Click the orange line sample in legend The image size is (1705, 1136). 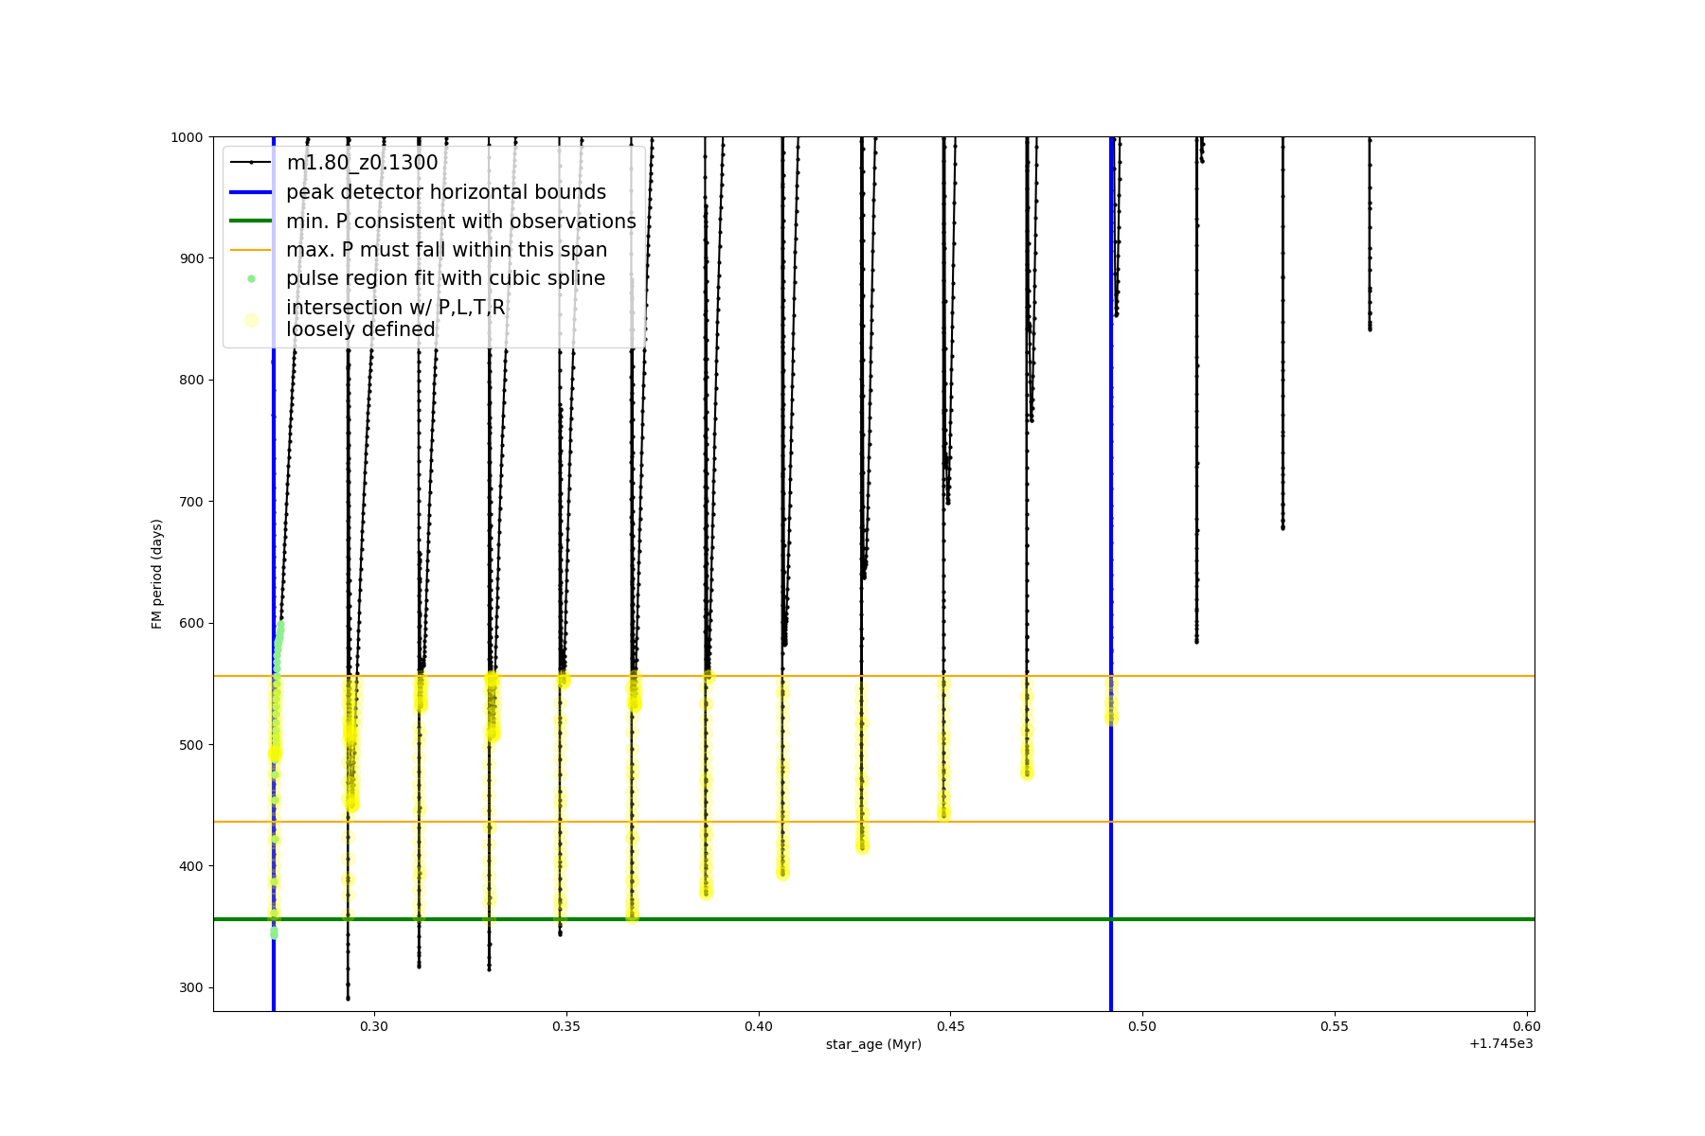click(x=251, y=250)
